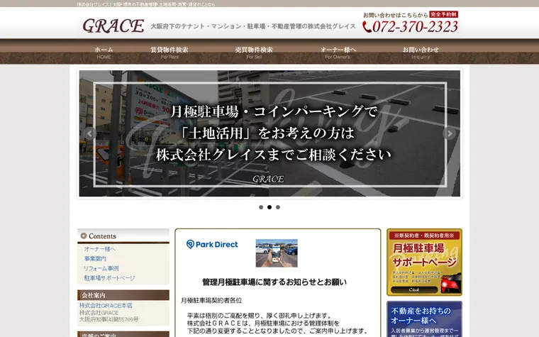Viewport: 539px width, 337px height.
Task: Open the 月極駐車場サポートページ banner
Action: coord(425,262)
